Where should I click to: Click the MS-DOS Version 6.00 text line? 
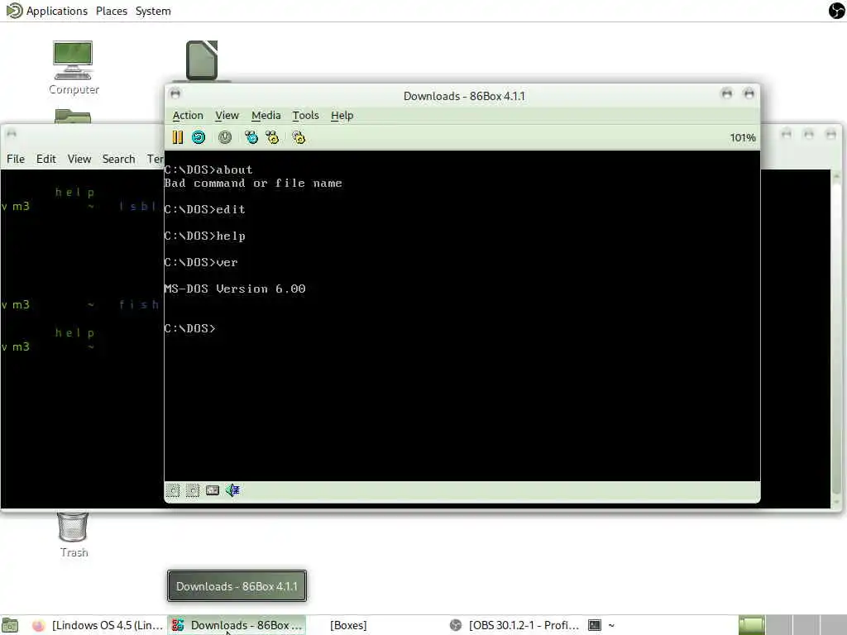(x=235, y=289)
